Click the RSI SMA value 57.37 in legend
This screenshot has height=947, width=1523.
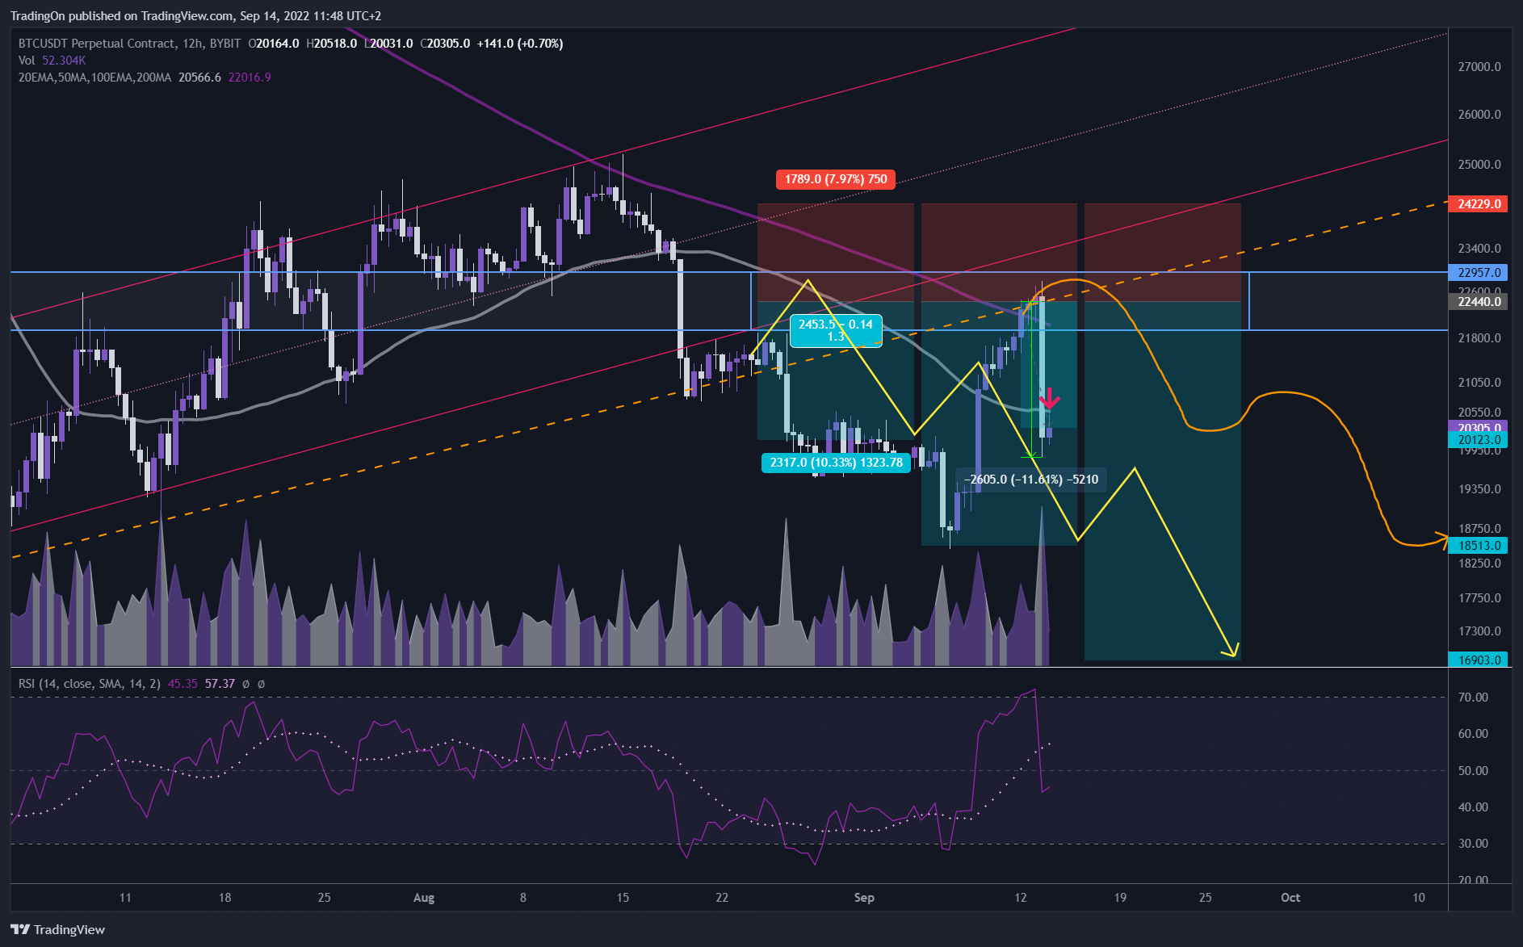tap(220, 684)
